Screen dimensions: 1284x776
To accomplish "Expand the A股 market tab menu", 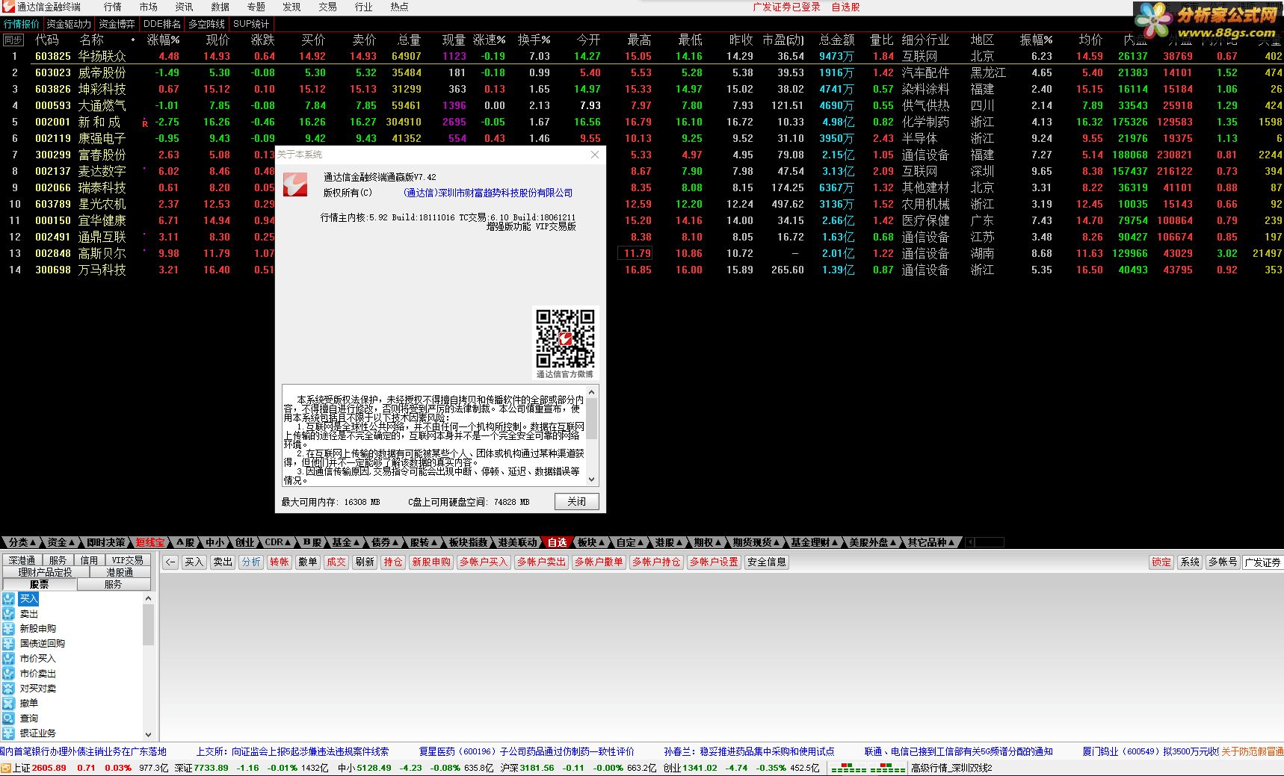I will (190, 542).
